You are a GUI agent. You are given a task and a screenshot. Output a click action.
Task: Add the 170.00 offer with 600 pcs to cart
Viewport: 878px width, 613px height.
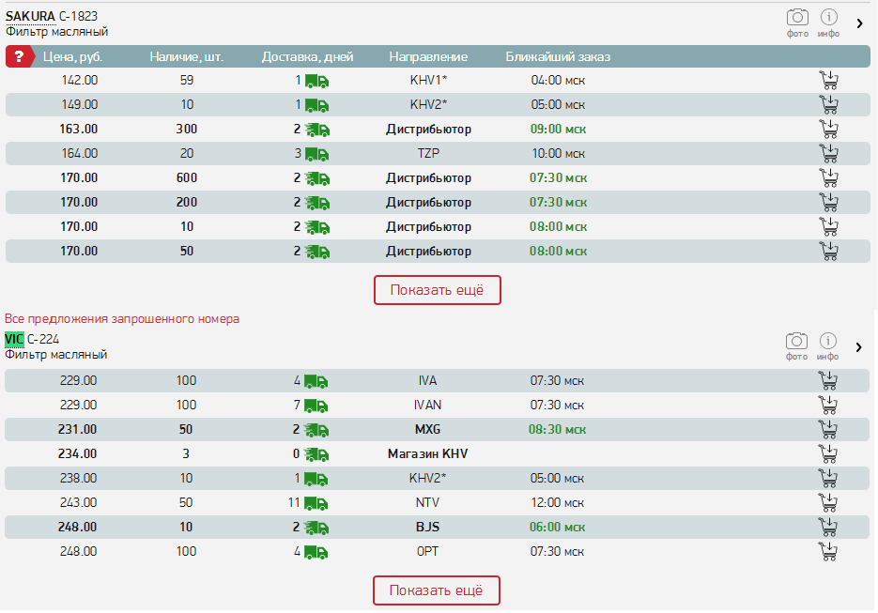[x=829, y=178]
